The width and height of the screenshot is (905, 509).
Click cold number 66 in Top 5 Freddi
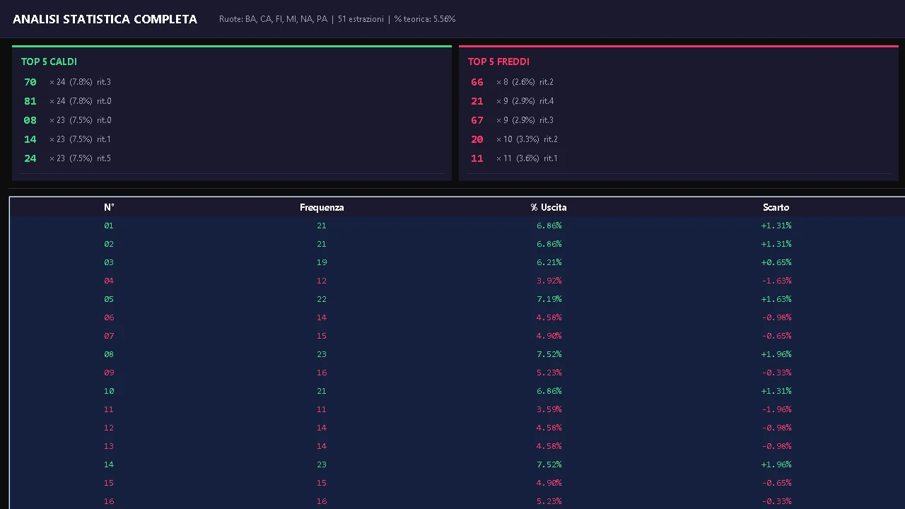(x=477, y=82)
